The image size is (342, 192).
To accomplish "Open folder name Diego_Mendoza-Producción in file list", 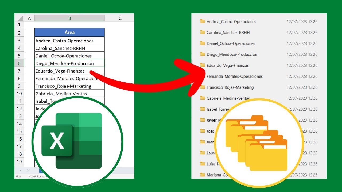I will pos(232,54).
